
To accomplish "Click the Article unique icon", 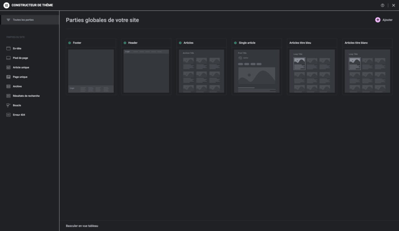I will pos(9,68).
